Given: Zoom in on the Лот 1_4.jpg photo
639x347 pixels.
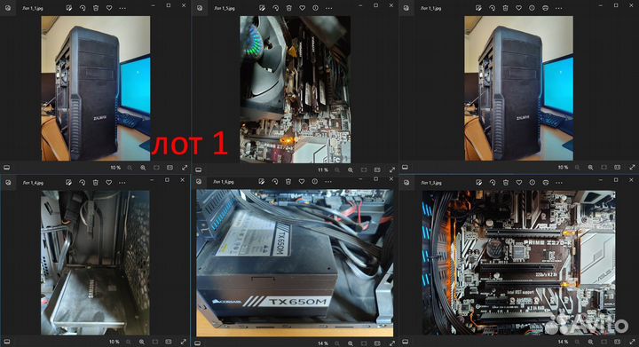Looking at the screenshot, I should pos(142,342).
